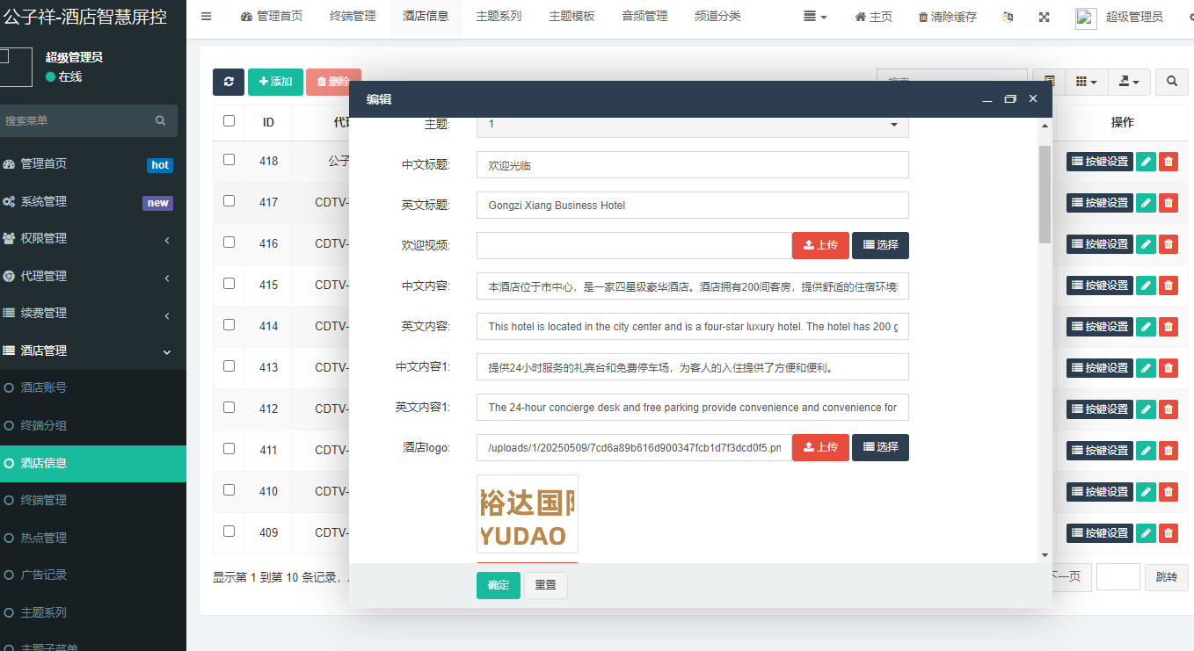The height and width of the screenshot is (651, 1194).
Task: Switch to the 终端管理 tab
Action: (x=352, y=16)
